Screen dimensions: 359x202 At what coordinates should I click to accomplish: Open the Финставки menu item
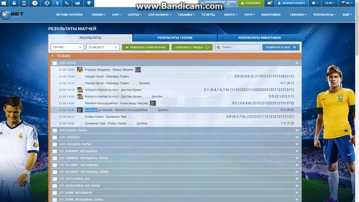point(270,15)
